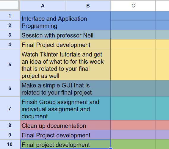Select row 5 header
The height and width of the screenshot is (149, 169).
pos(10,65)
